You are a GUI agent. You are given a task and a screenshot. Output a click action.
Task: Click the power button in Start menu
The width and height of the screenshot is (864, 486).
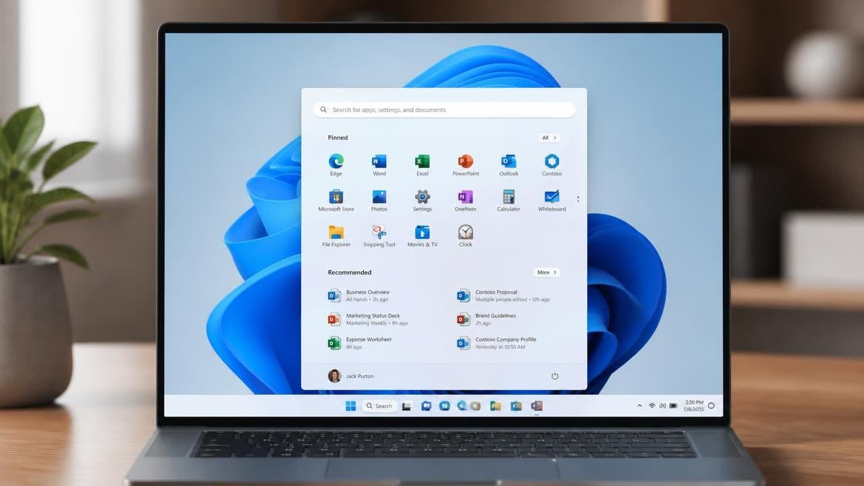point(555,376)
